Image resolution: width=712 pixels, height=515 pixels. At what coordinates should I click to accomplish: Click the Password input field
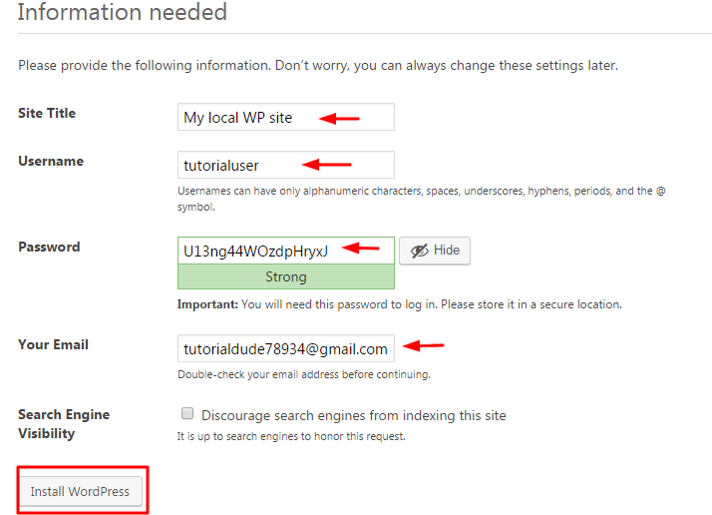click(x=285, y=250)
